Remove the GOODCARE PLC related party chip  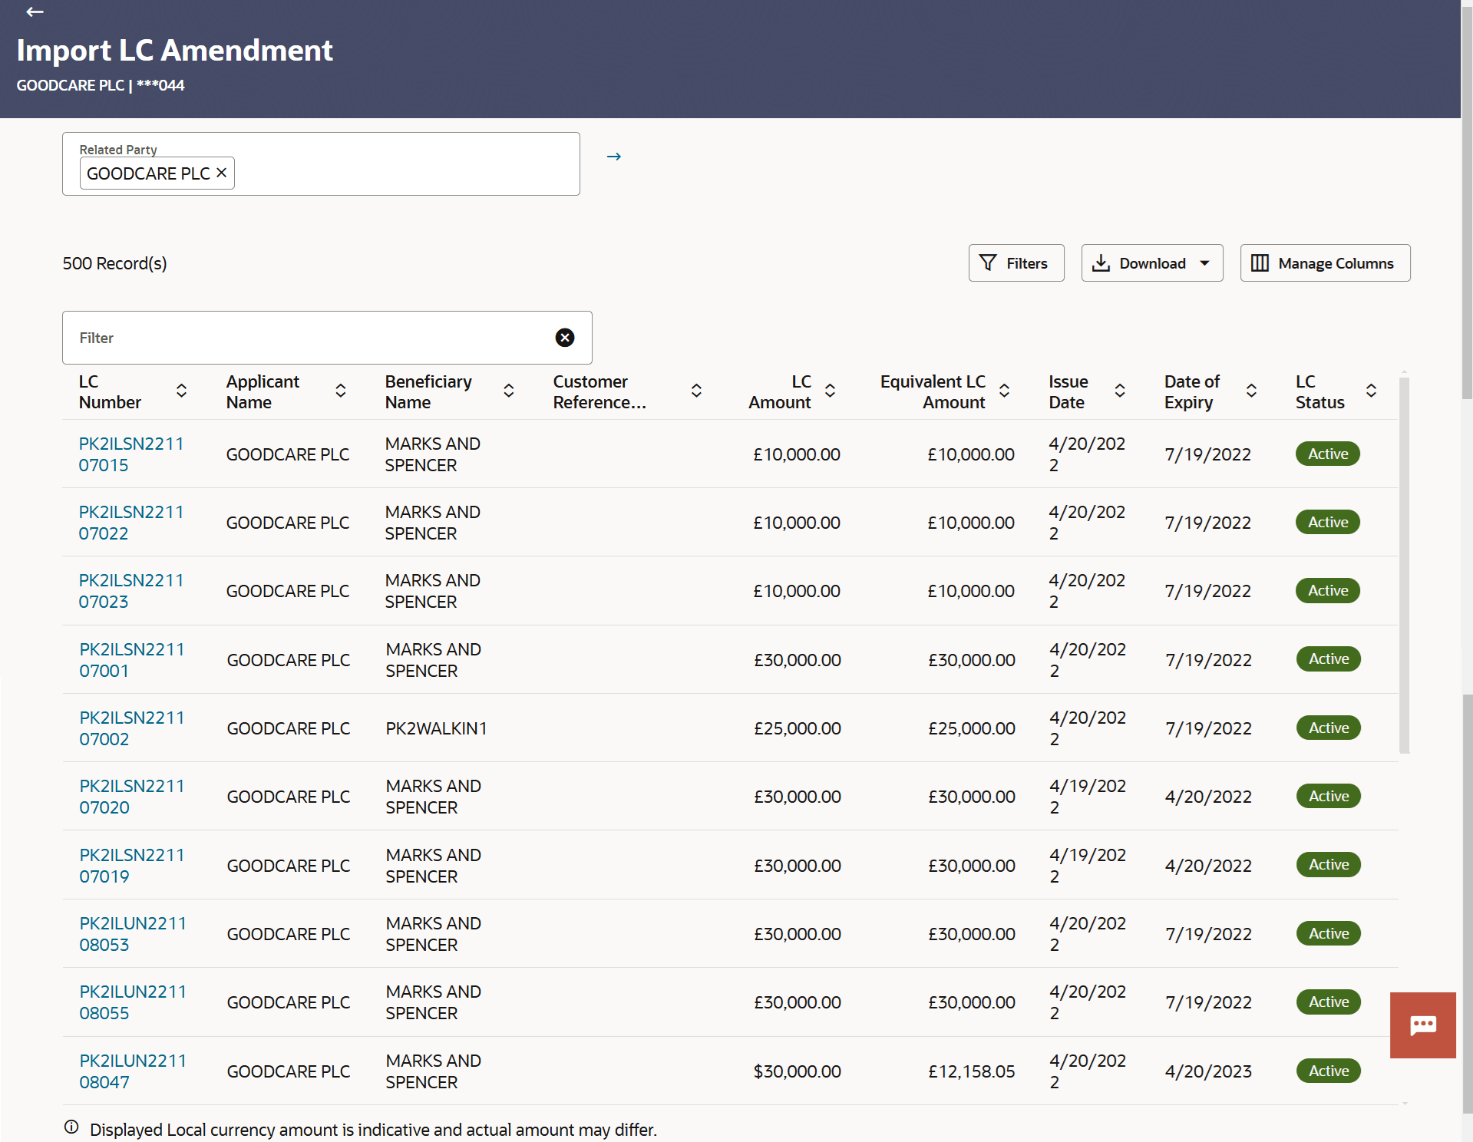221,173
